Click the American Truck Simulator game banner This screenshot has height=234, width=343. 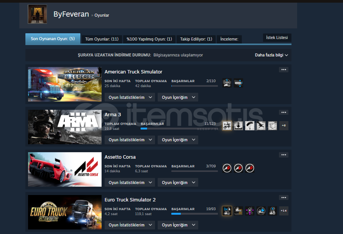coord(65,84)
